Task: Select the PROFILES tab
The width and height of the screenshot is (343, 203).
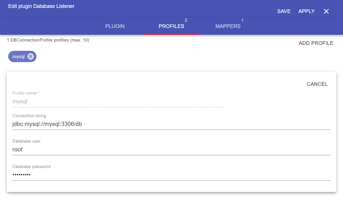Action: tap(171, 26)
